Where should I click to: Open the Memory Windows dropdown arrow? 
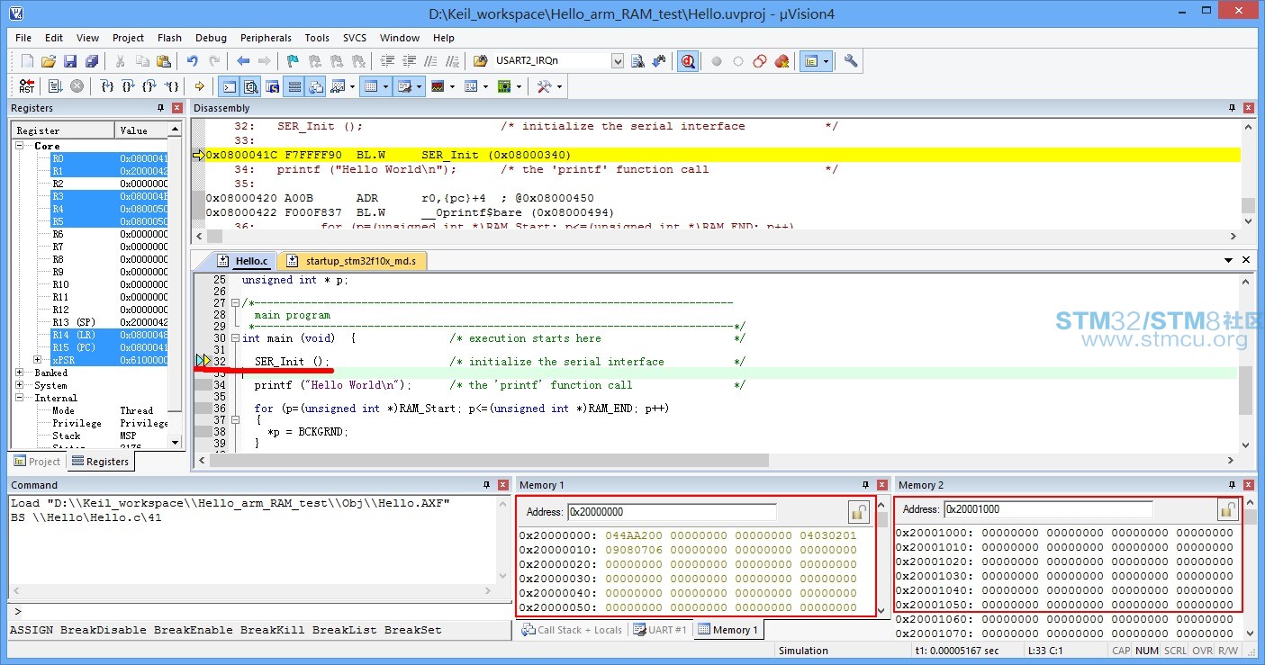(385, 86)
